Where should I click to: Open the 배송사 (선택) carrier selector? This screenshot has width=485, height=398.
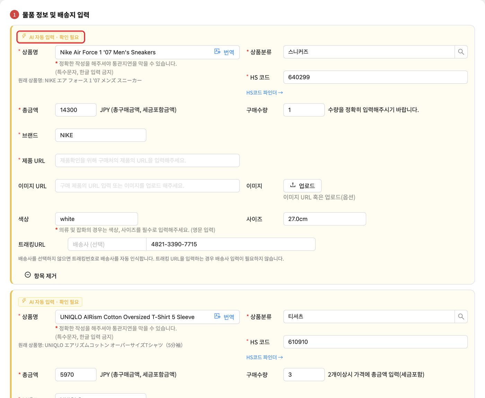[107, 244]
